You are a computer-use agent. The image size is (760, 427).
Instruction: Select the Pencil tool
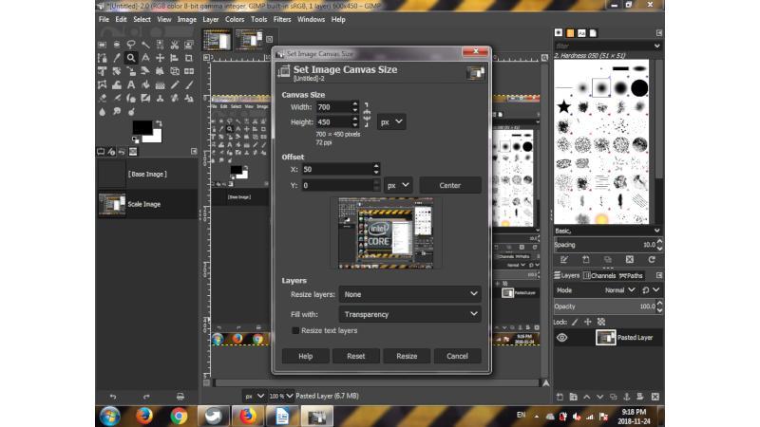[x=175, y=84]
